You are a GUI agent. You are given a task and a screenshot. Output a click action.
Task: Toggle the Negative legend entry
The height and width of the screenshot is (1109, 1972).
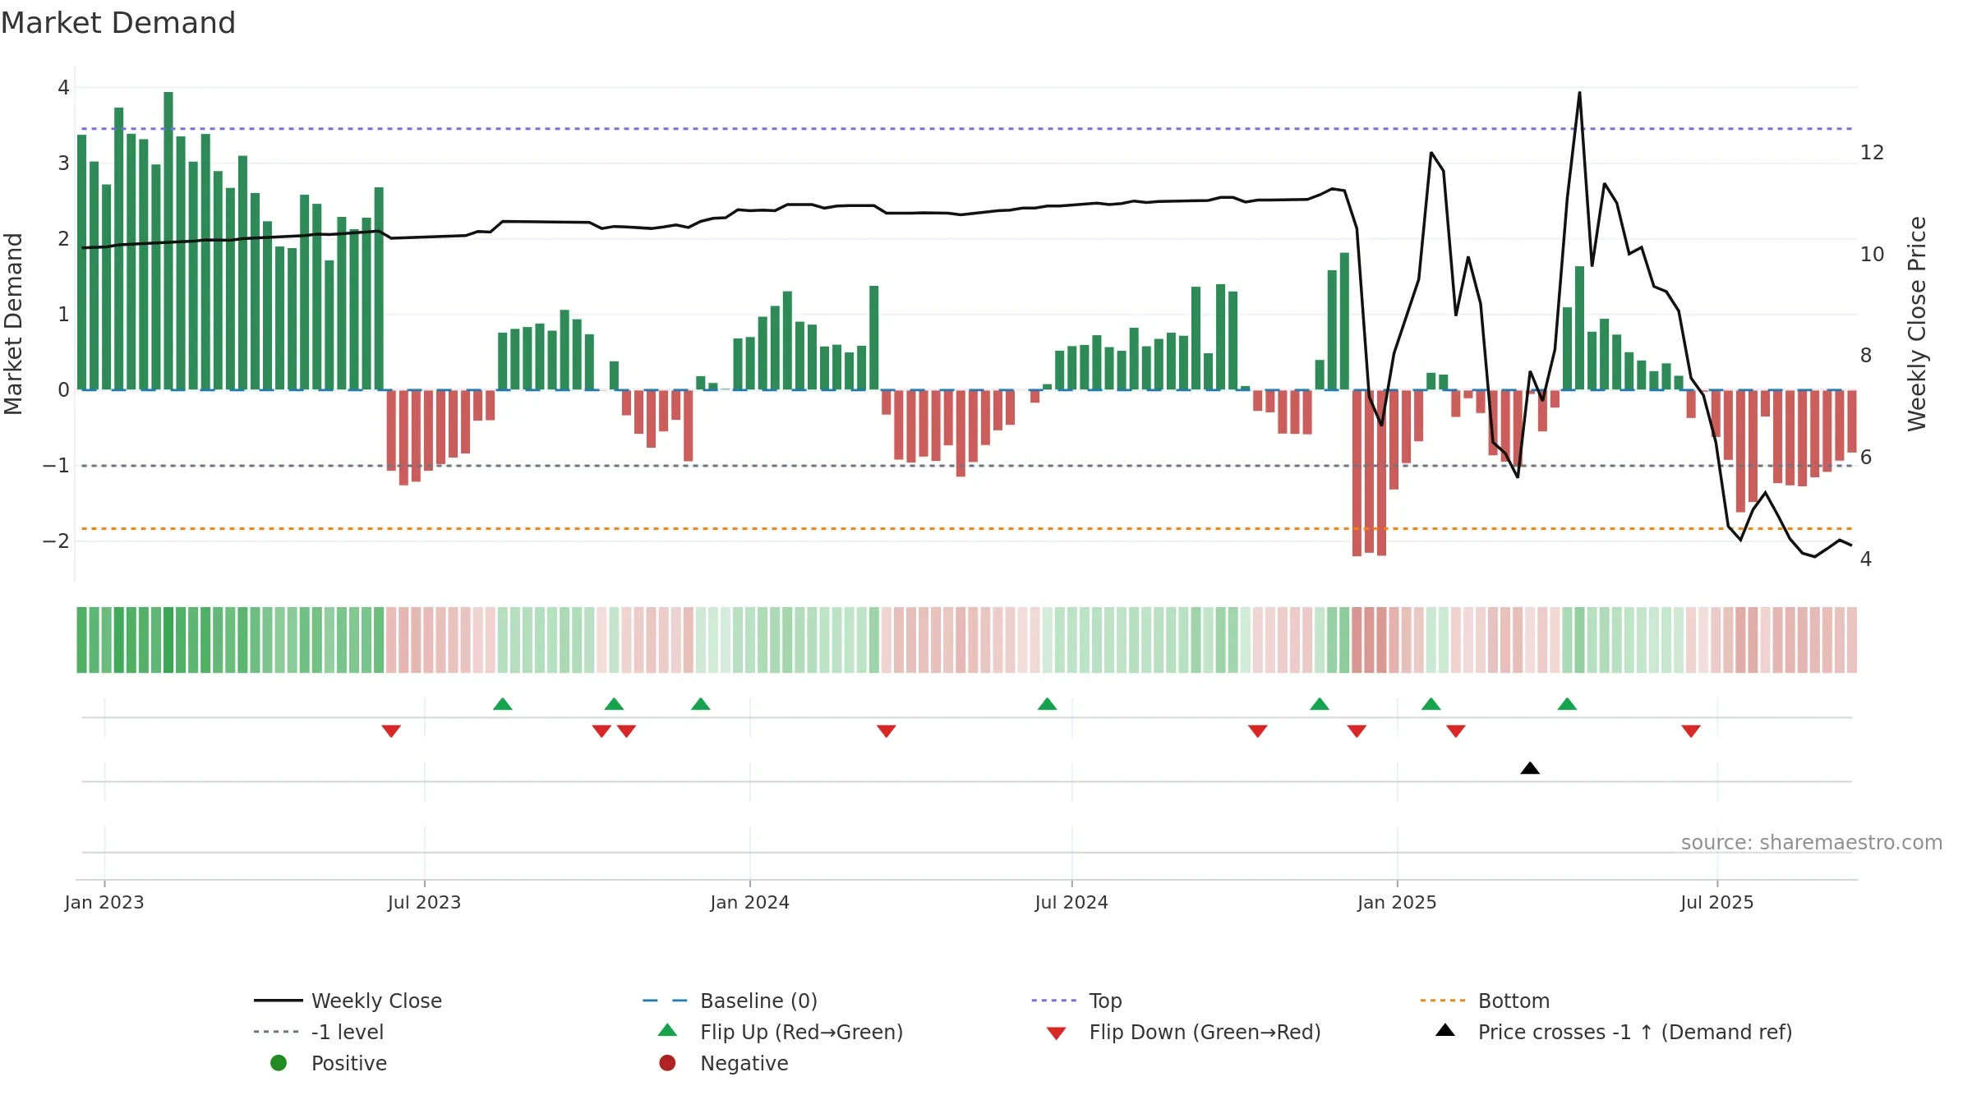[x=723, y=1063]
